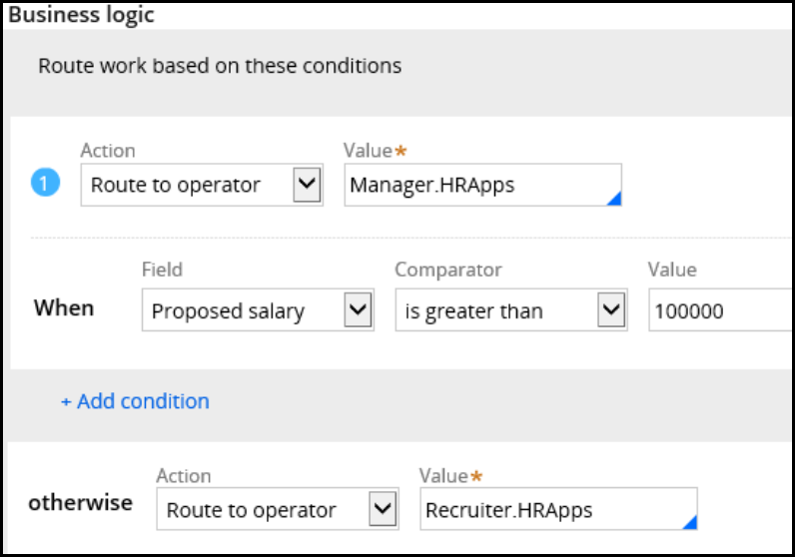Viewport: 795px width, 557px height.
Task: Click the Field column label
Action: [162, 270]
